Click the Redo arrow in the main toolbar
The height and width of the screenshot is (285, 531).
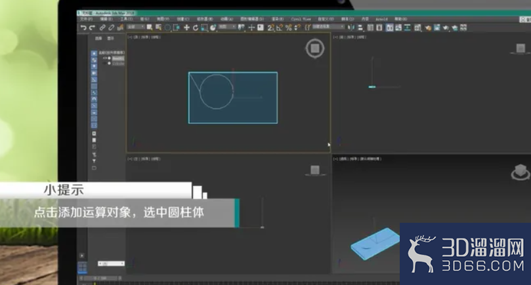pos(92,28)
